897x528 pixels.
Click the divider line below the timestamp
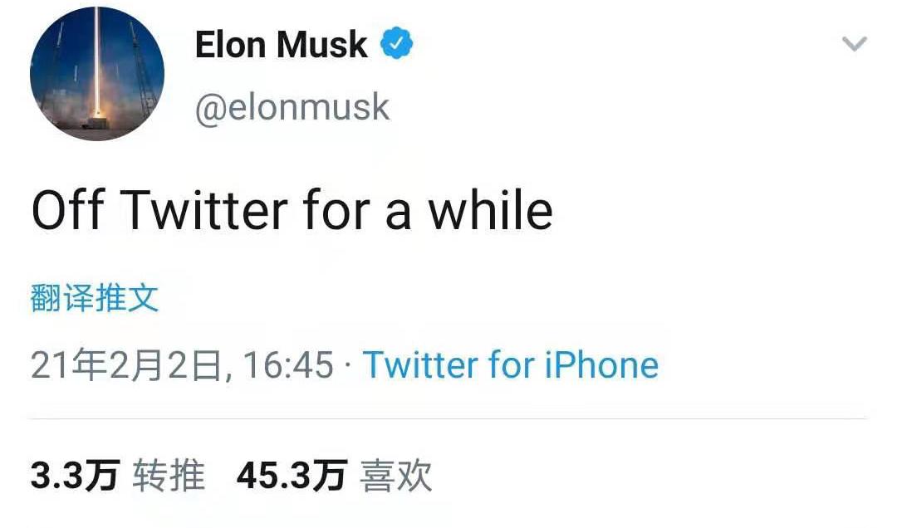click(448, 418)
